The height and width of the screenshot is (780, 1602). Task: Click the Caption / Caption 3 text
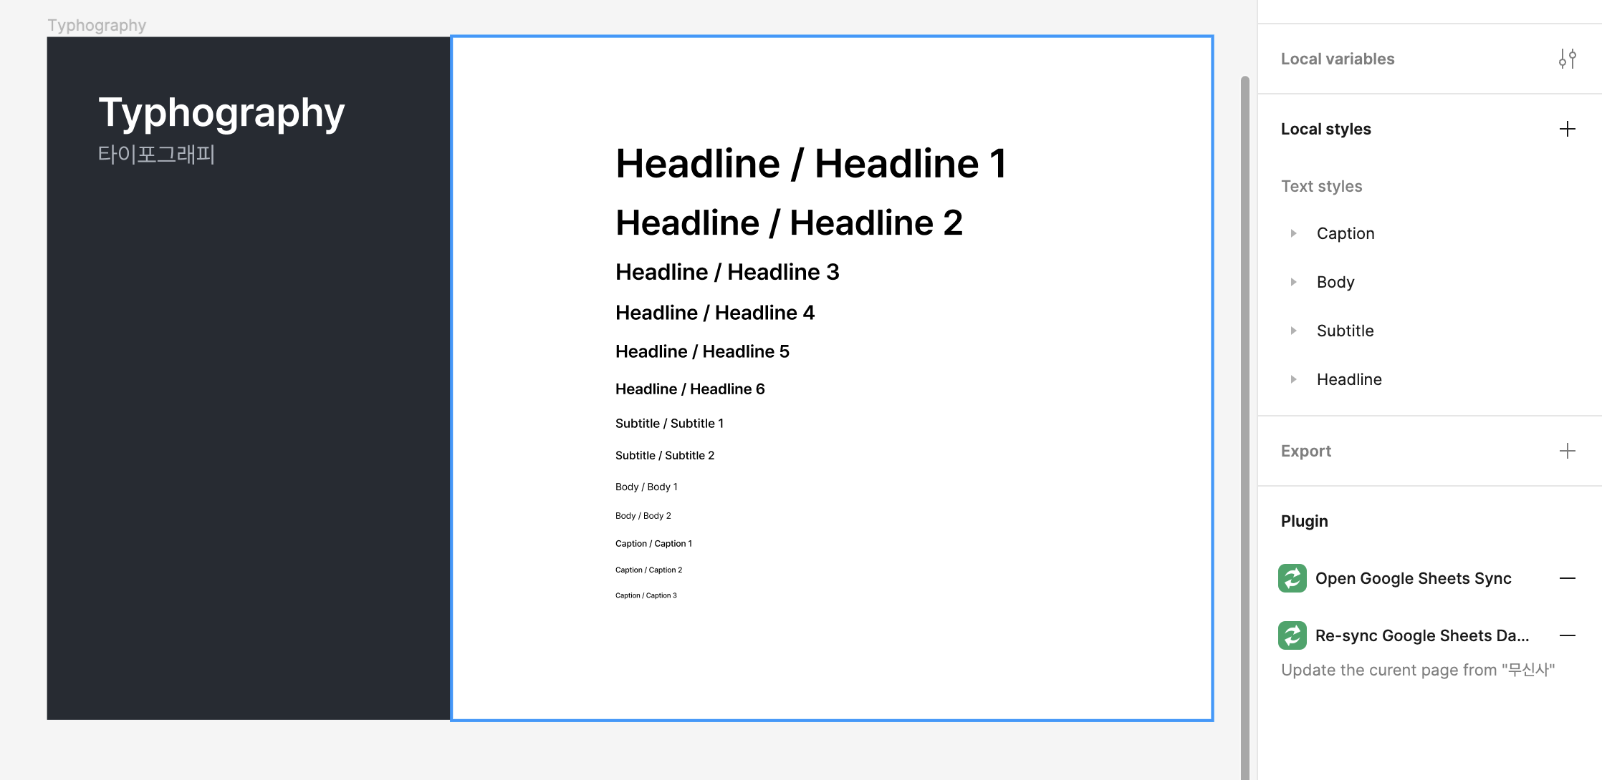tap(646, 595)
